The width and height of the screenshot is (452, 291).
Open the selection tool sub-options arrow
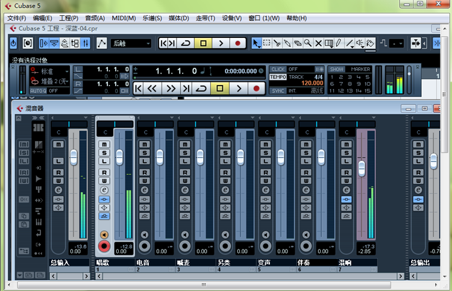pyautogui.click(x=259, y=47)
